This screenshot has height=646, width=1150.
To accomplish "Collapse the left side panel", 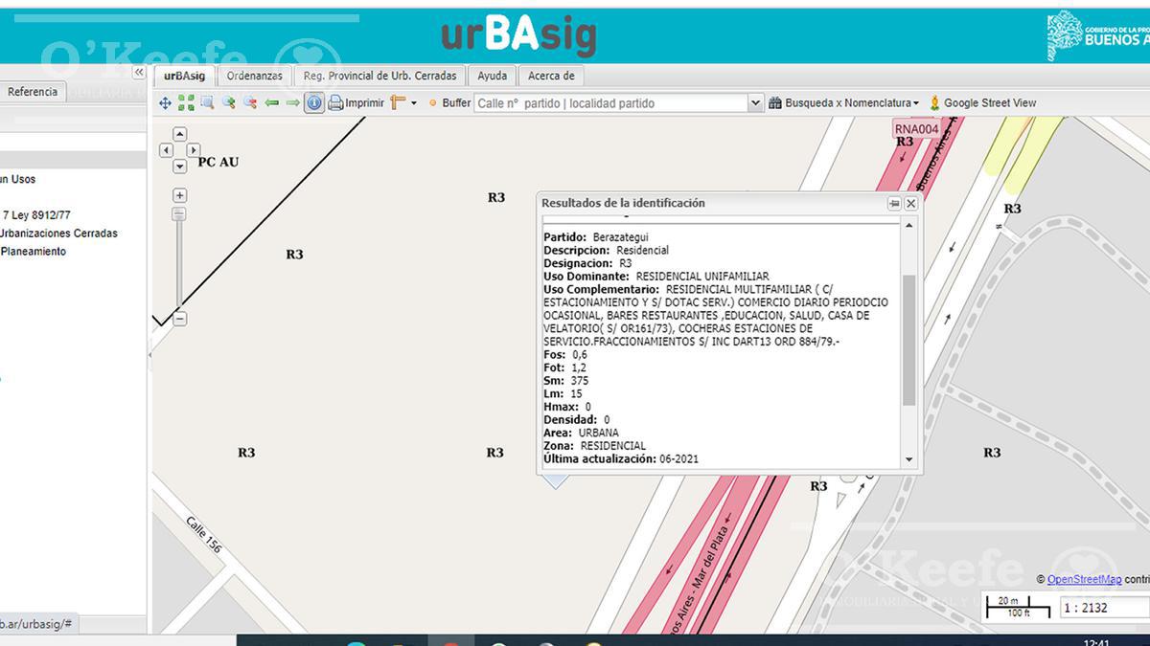I will point(139,72).
